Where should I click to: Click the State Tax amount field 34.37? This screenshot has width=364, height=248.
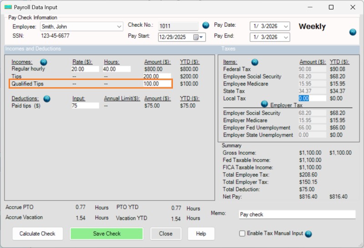(312, 91)
